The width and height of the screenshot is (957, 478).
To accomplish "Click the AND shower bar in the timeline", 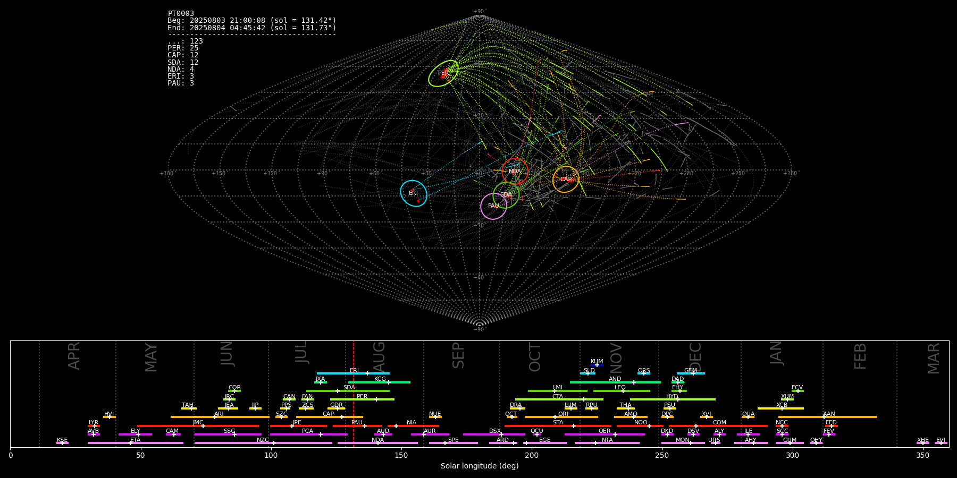I will [615, 382].
